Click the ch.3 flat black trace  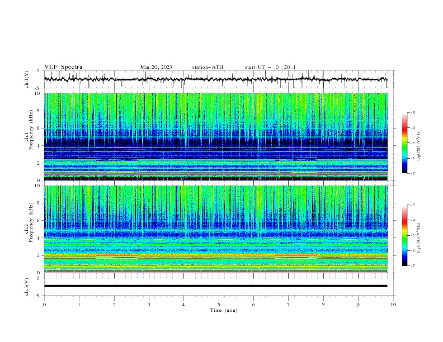pos(215,286)
